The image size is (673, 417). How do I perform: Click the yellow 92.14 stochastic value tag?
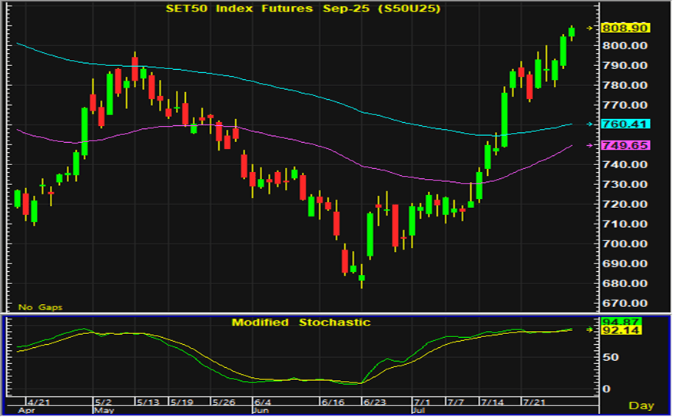pyautogui.click(x=622, y=330)
